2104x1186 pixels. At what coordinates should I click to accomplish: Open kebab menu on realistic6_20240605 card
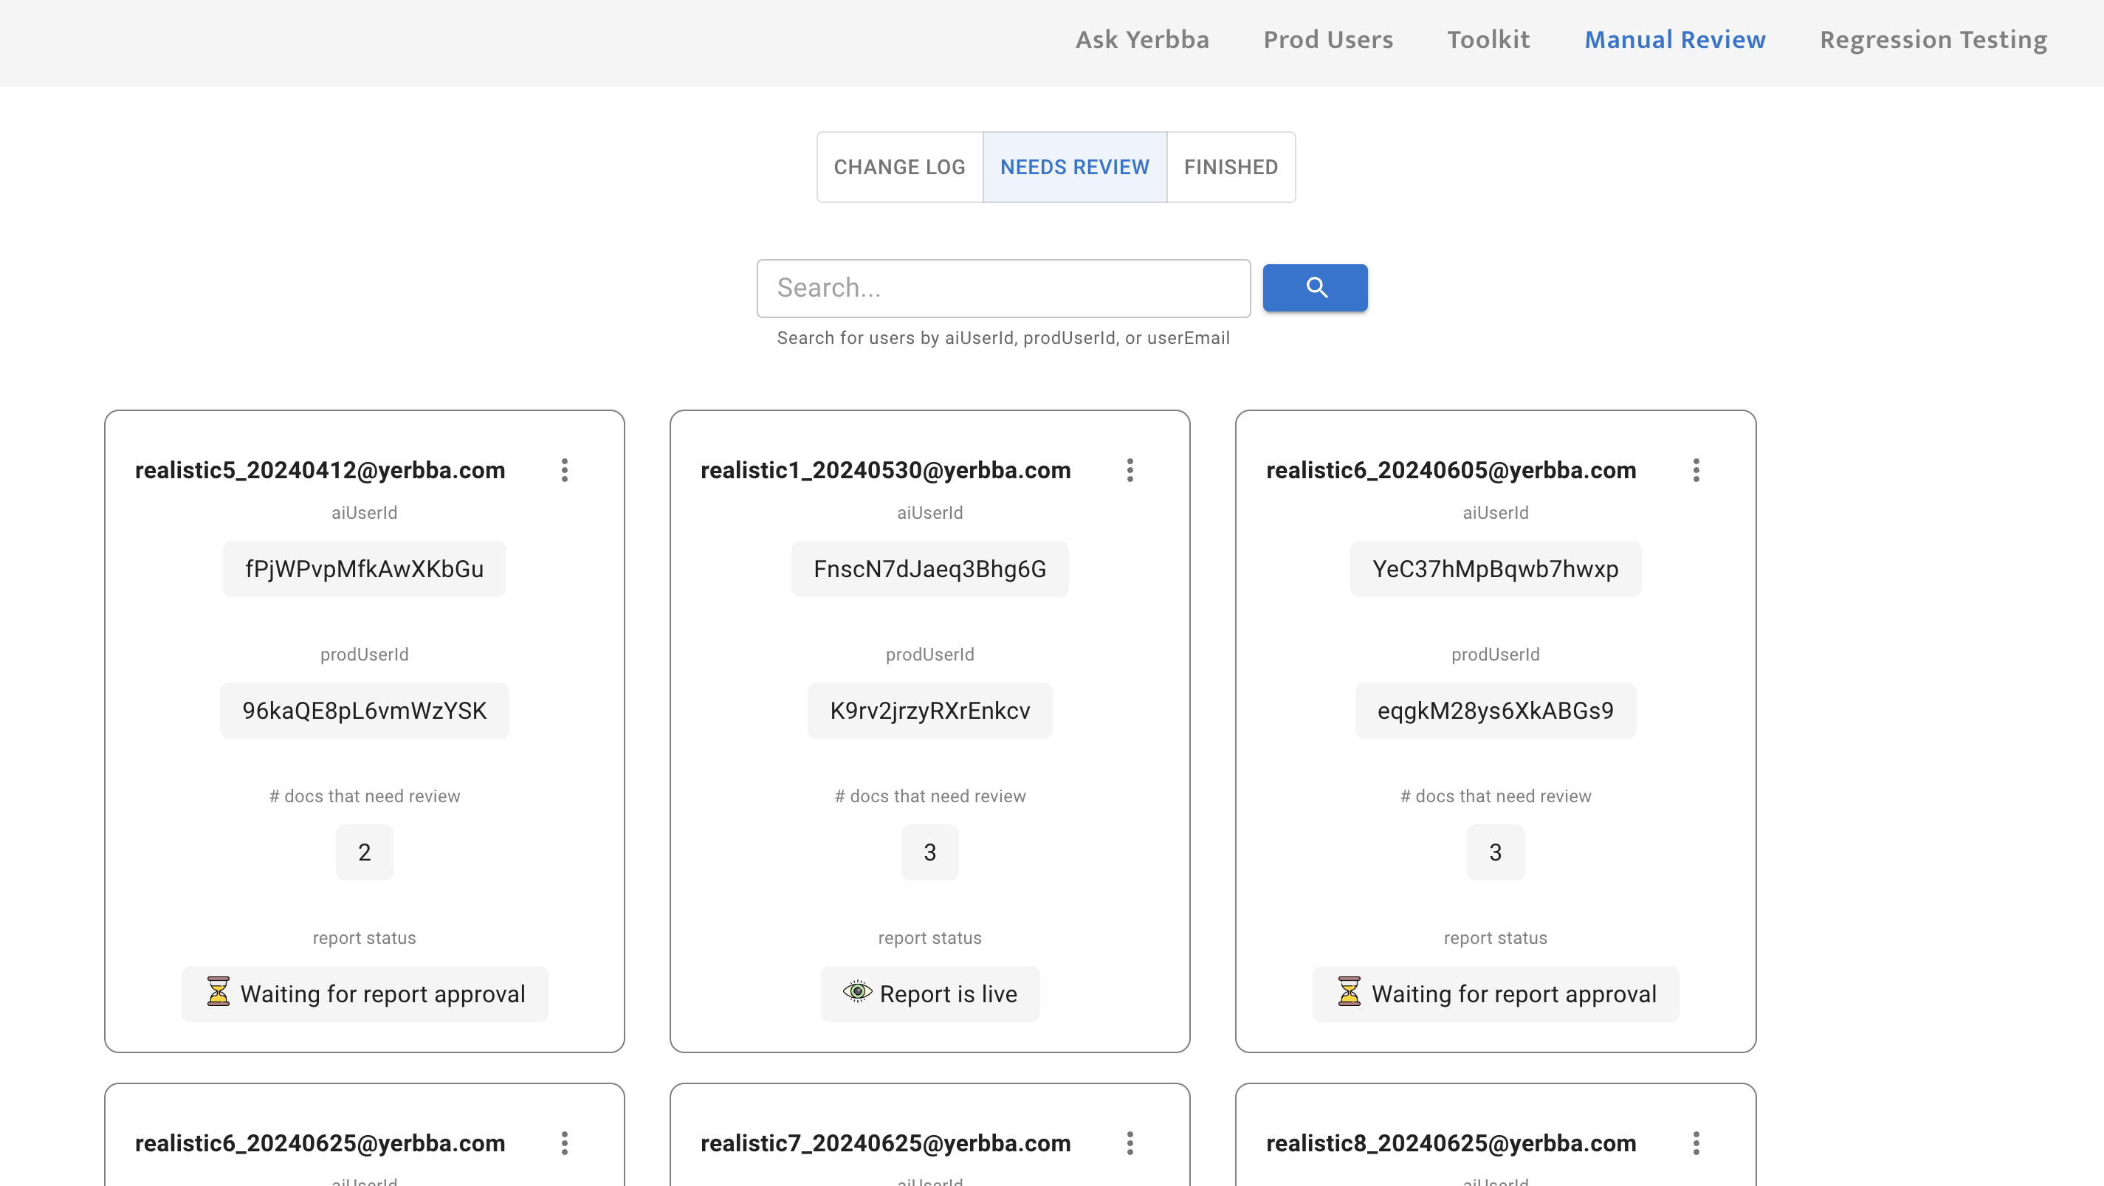tap(1696, 470)
